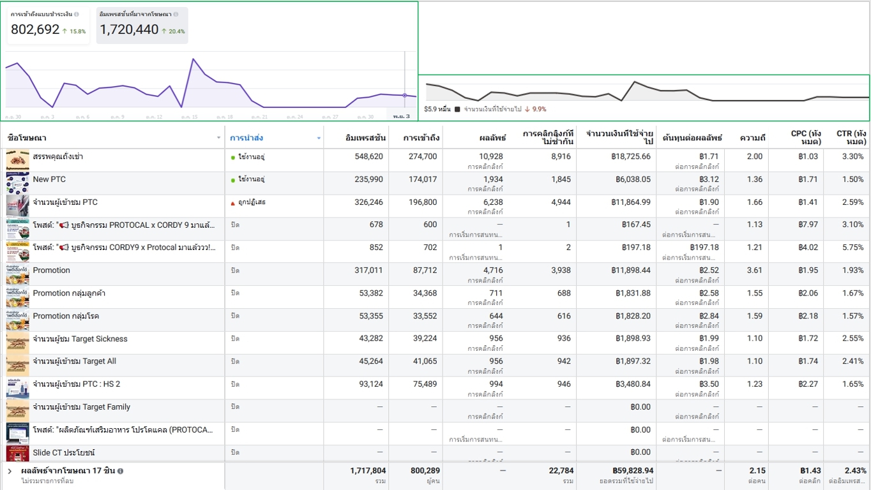Click the black spend legend square
Viewport: 871px width, 490px height.
click(457, 109)
